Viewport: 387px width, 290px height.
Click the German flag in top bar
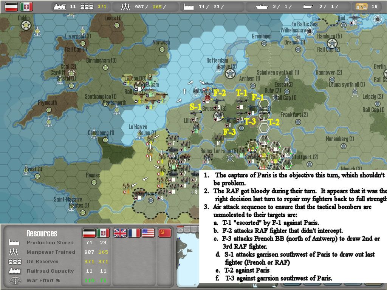tap(11, 7)
